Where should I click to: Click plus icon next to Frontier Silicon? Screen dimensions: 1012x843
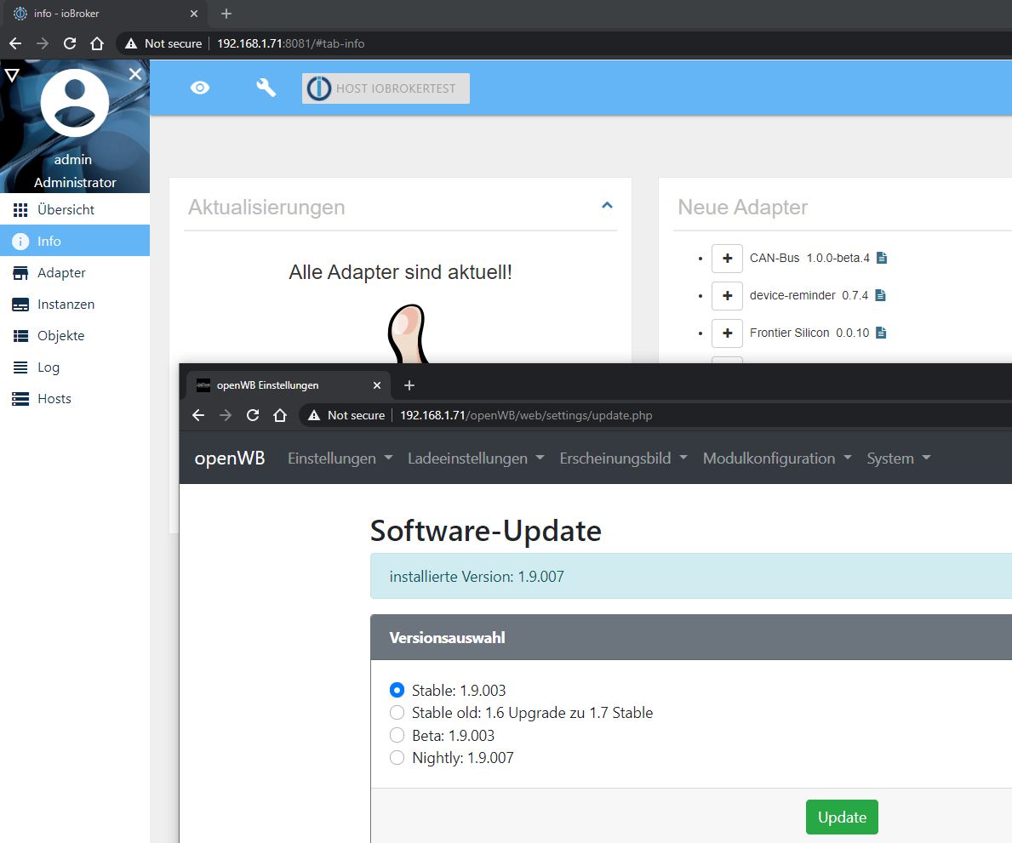pyautogui.click(x=727, y=333)
